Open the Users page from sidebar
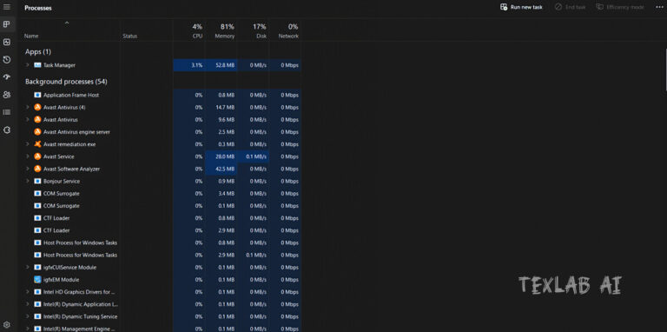The width and height of the screenshot is (667, 332). click(6, 95)
